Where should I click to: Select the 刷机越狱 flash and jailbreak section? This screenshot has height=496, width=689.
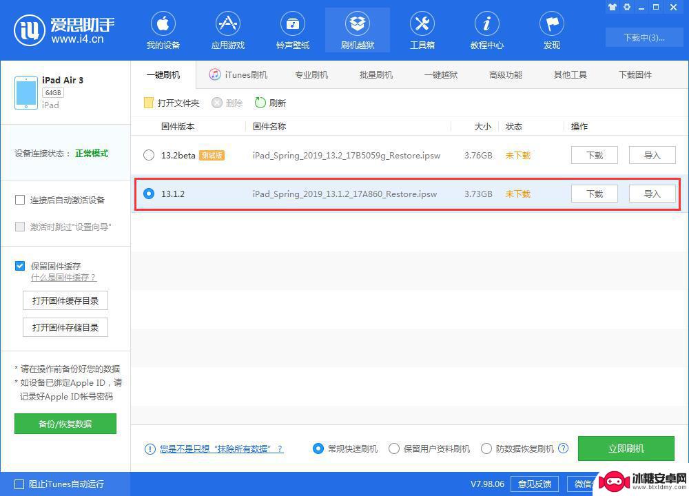357,30
